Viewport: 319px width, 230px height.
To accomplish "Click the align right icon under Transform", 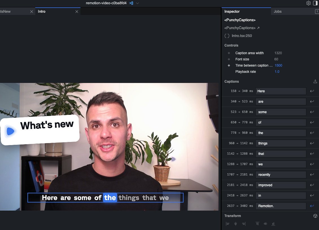I will click(x=244, y=224).
